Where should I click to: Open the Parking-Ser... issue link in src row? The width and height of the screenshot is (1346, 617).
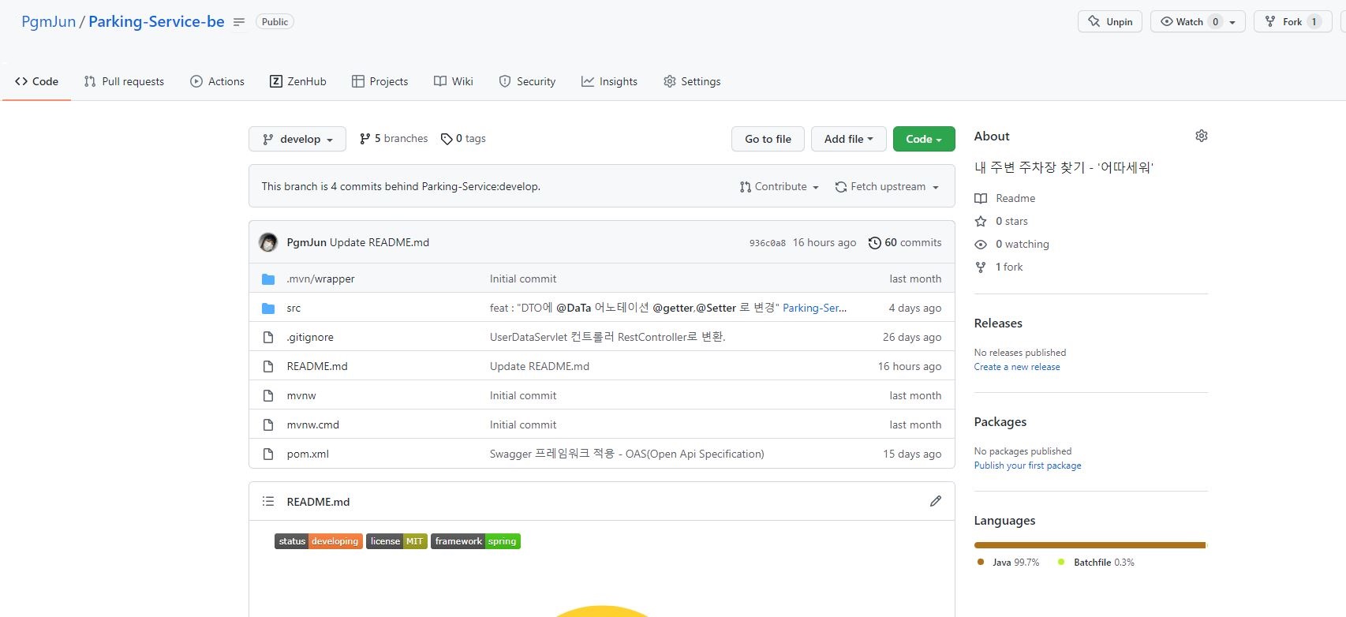point(814,308)
